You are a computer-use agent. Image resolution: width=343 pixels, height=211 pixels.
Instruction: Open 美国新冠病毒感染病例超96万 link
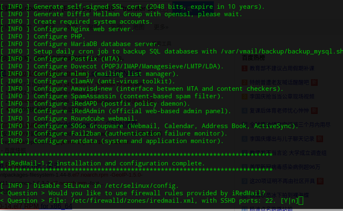click(284, 167)
